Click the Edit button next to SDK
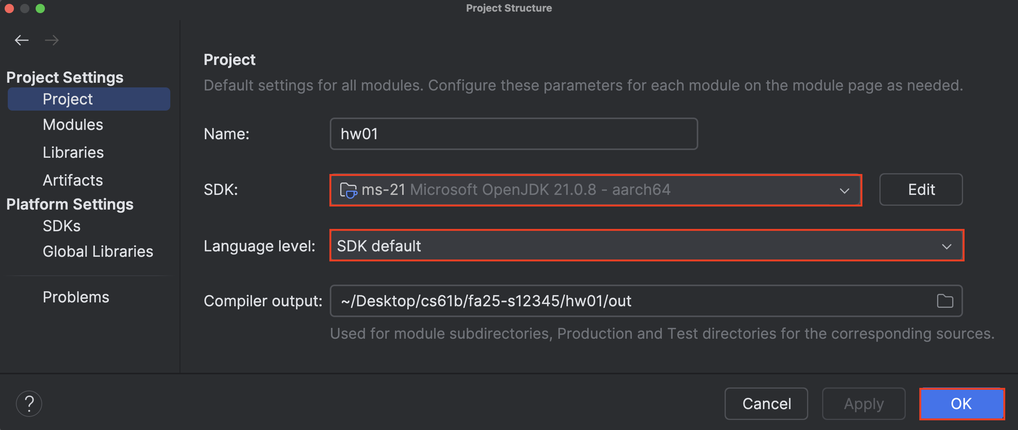 (921, 189)
